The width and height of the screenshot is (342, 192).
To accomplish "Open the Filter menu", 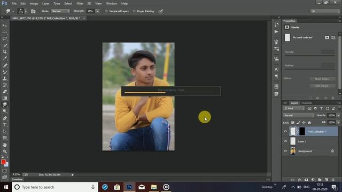I will 80,4.
